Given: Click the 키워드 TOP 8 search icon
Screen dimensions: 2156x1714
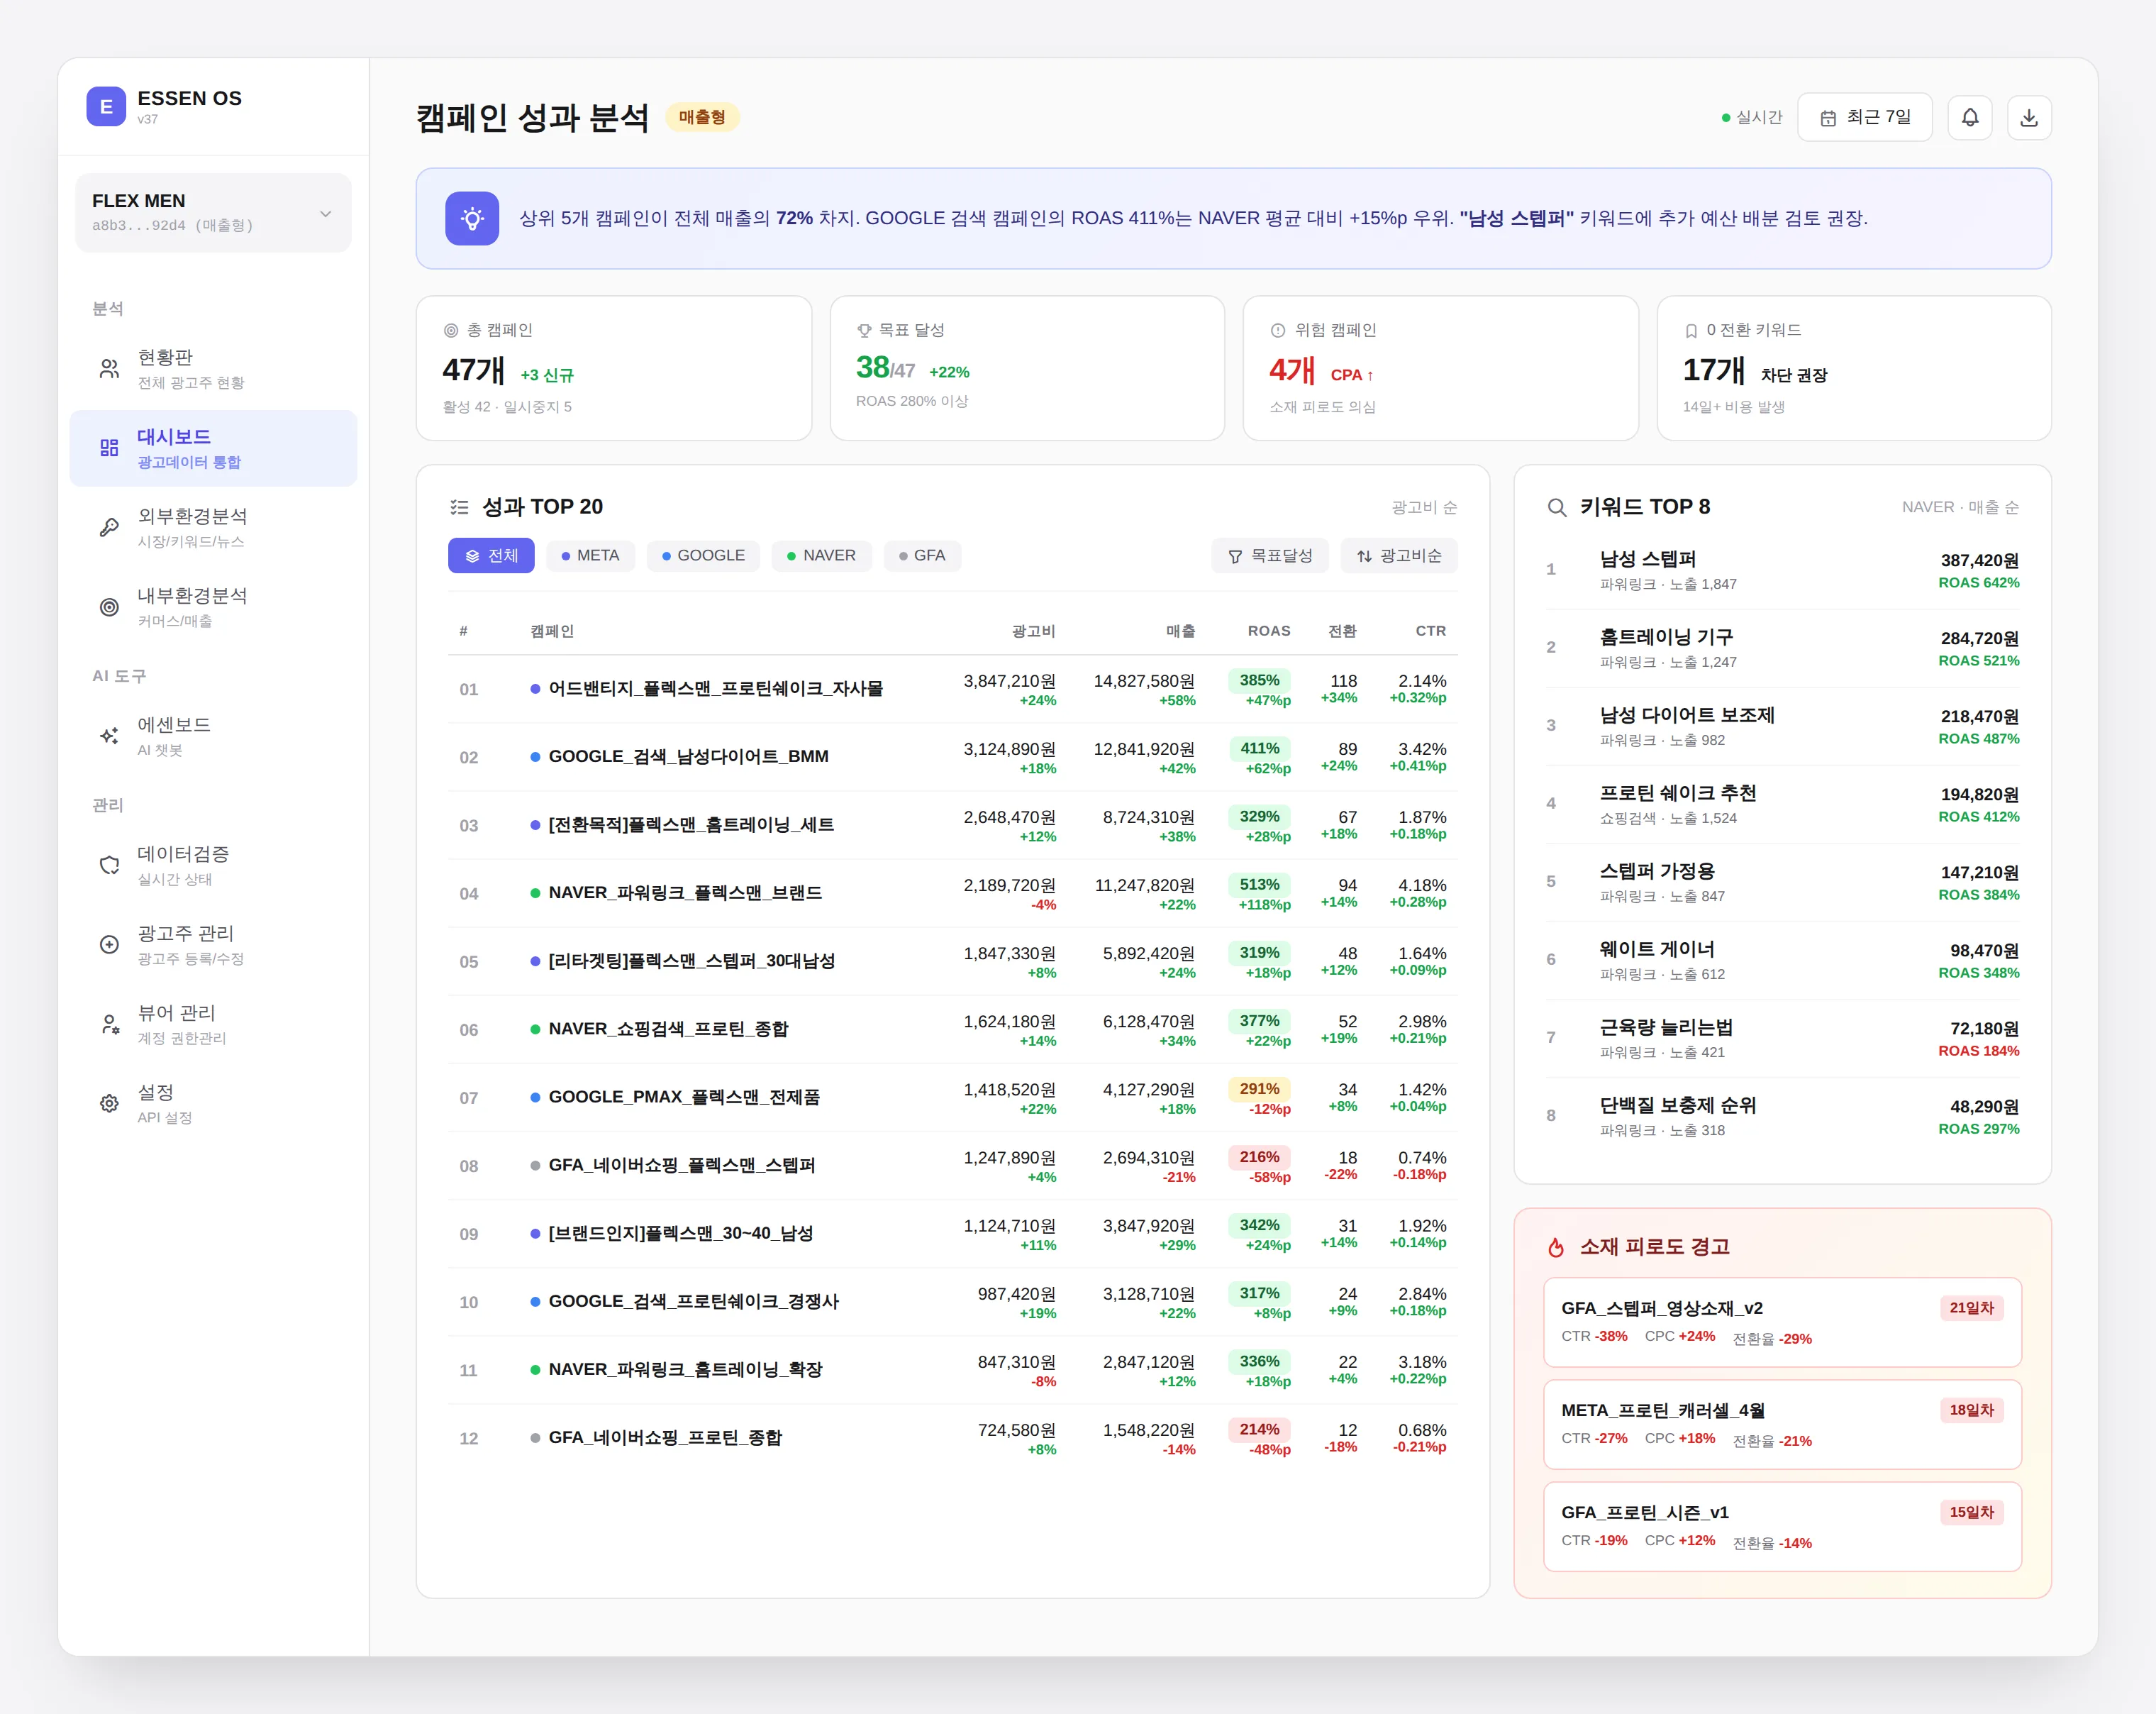Looking at the screenshot, I should click(1556, 507).
